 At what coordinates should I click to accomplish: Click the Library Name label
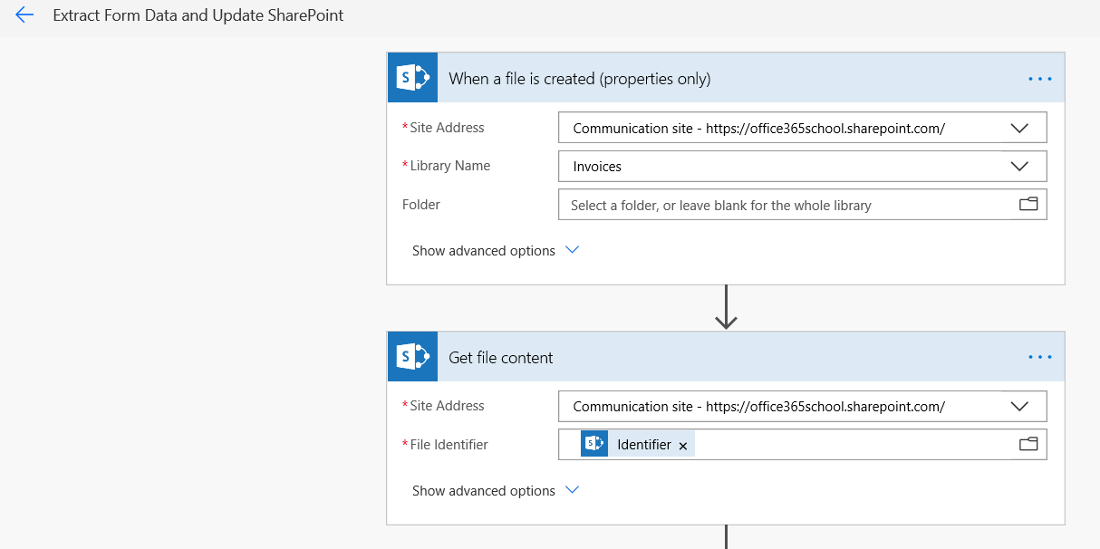[449, 166]
